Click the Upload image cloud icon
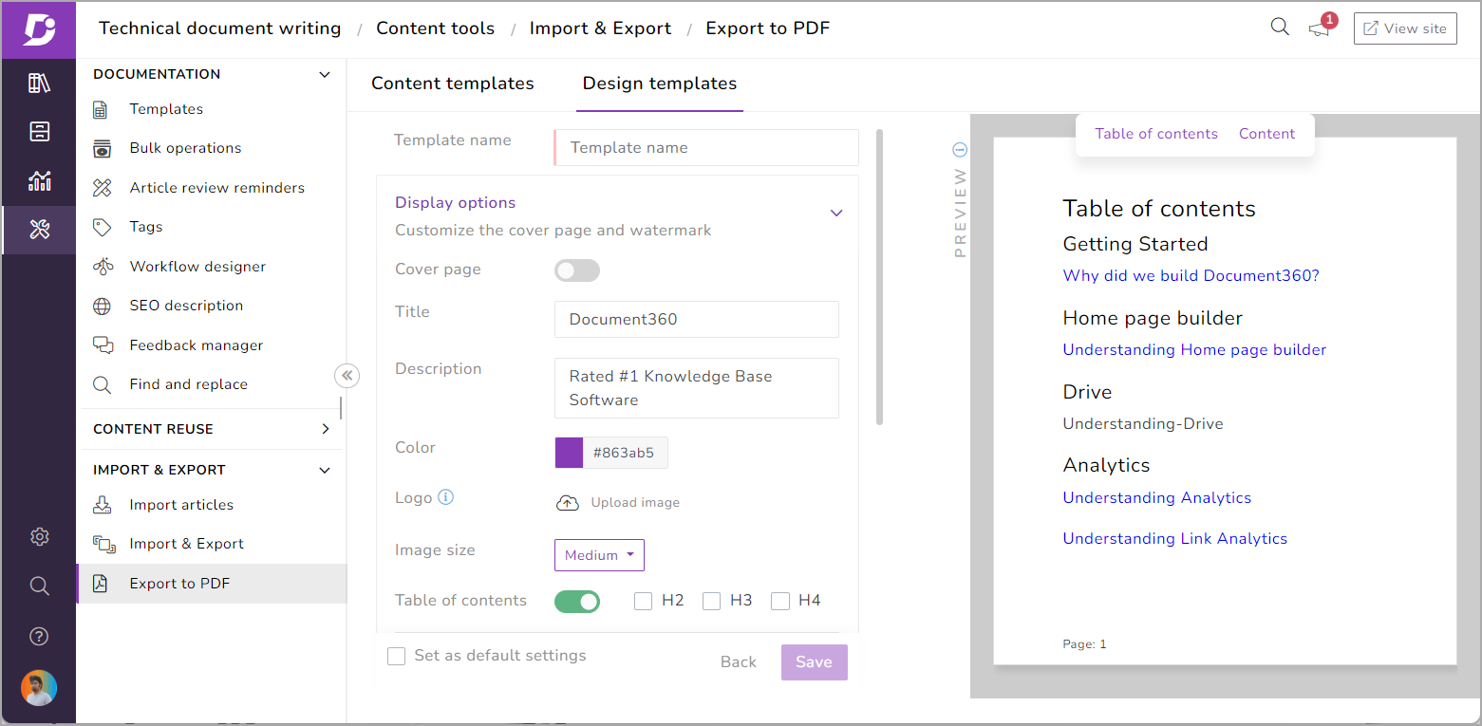This screenshot has height=726, width=1482. pyautogui.click(x=567, y=503)
